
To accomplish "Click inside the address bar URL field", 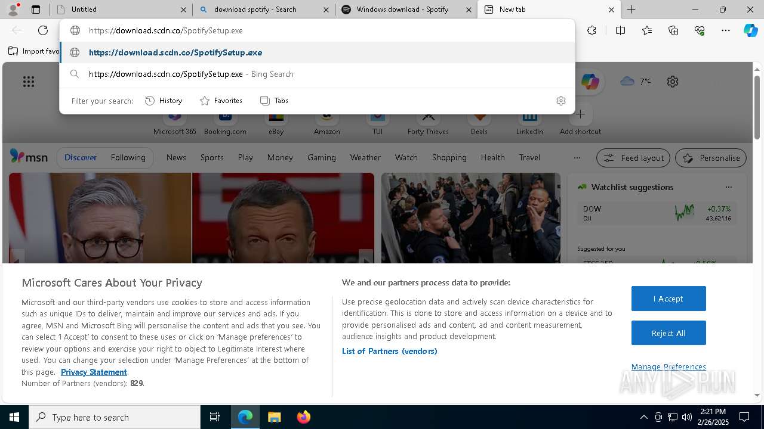I will click(317, 30).
